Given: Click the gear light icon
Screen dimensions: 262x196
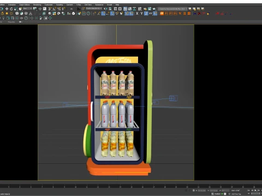Looking at the screenshot, I should [x=11, y=14].
